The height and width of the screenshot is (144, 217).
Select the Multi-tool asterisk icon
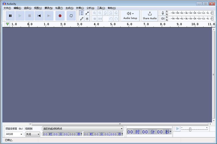[x=87, y=19]
